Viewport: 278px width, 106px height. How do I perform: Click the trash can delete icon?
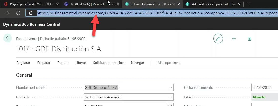tap(249, 39)
